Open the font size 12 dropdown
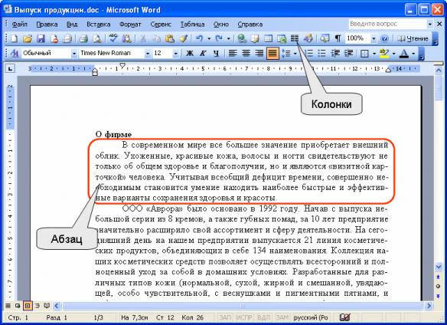 coord(175,54)
